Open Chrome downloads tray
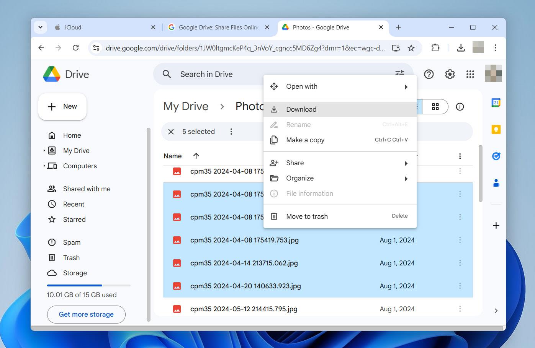Screen dimensions: 535x348 tap(461, 48)
